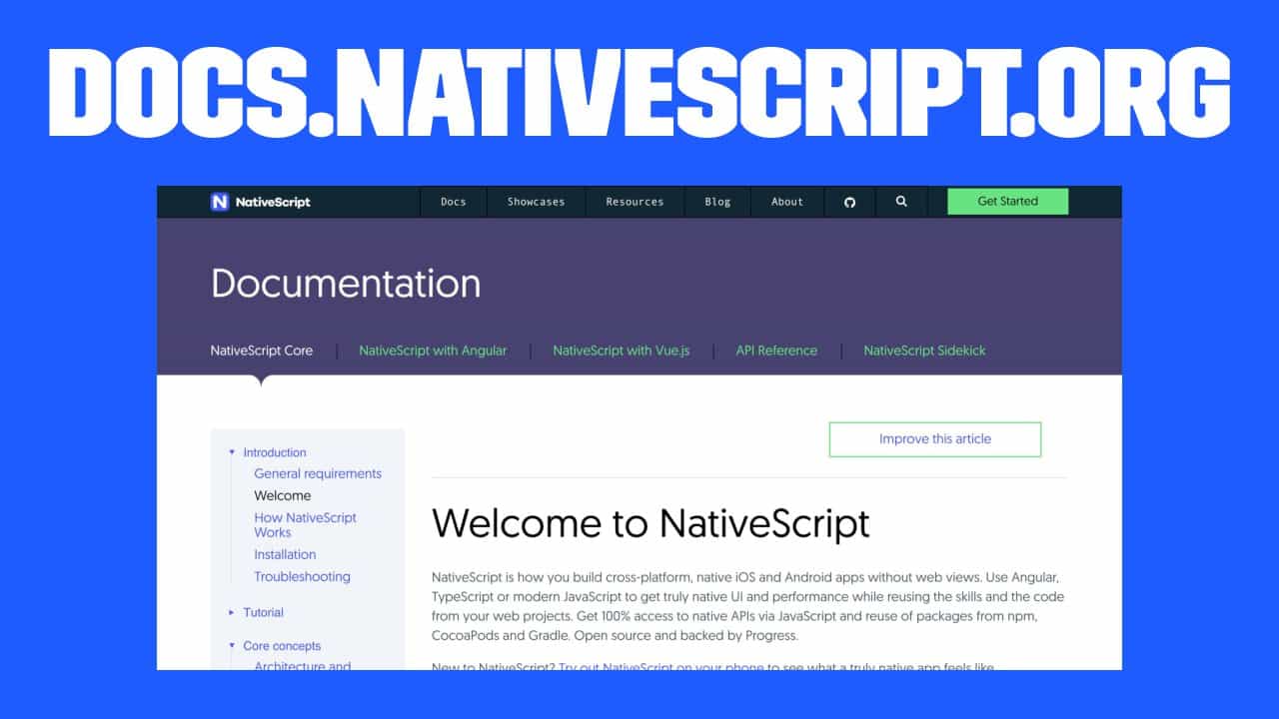Click the Improve this article button
This screenshot has height=719, width=1279.
point(935,439)
